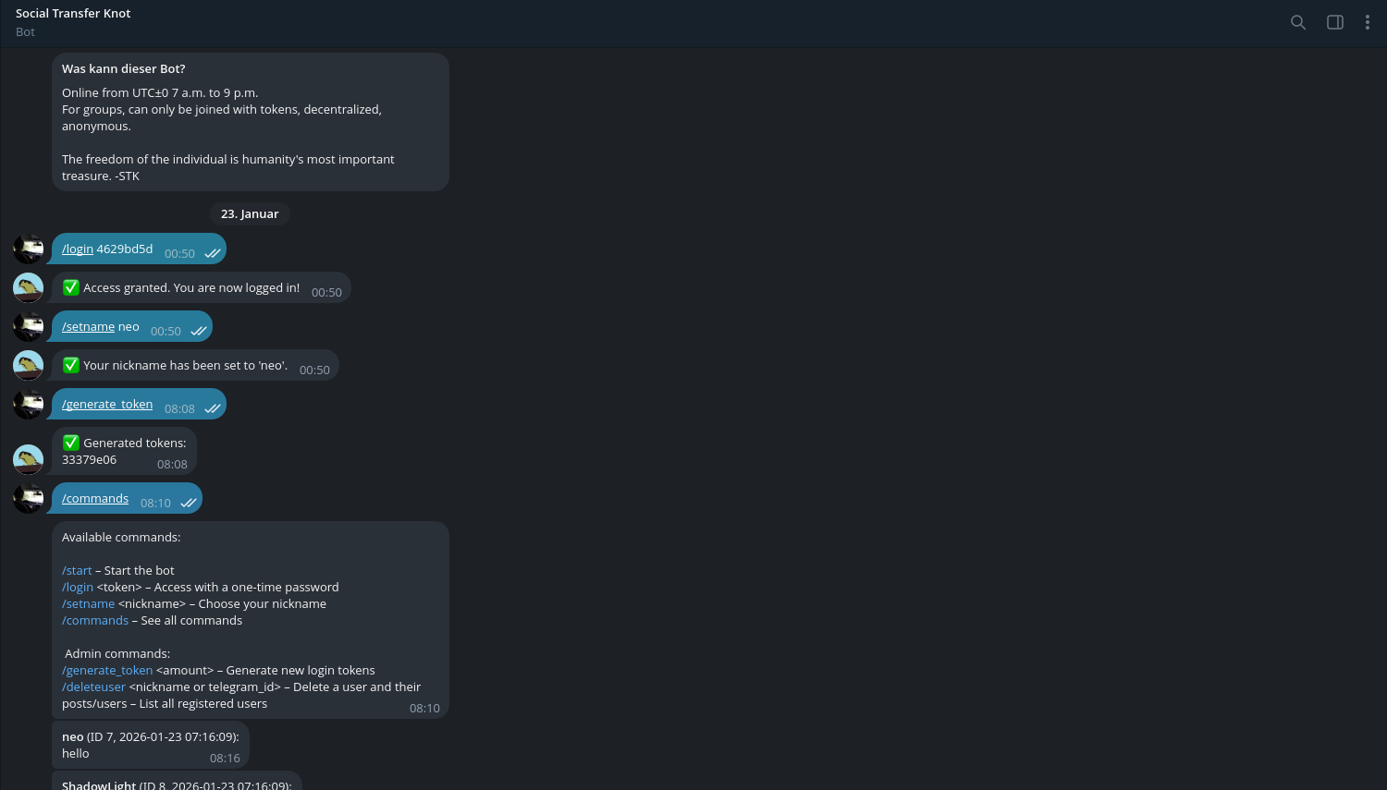Screen dimensions: 1387x790
Task: Click the avatar beside the /setname message
Action: pyautogui.click(x=28, y=326)
